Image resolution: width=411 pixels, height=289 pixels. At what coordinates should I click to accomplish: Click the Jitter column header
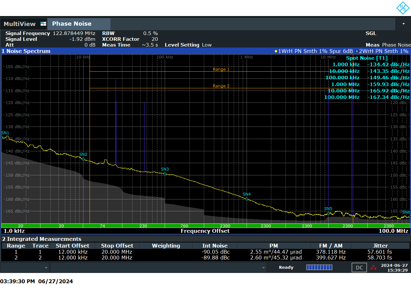pyautogui.click(x=380, y=246)
